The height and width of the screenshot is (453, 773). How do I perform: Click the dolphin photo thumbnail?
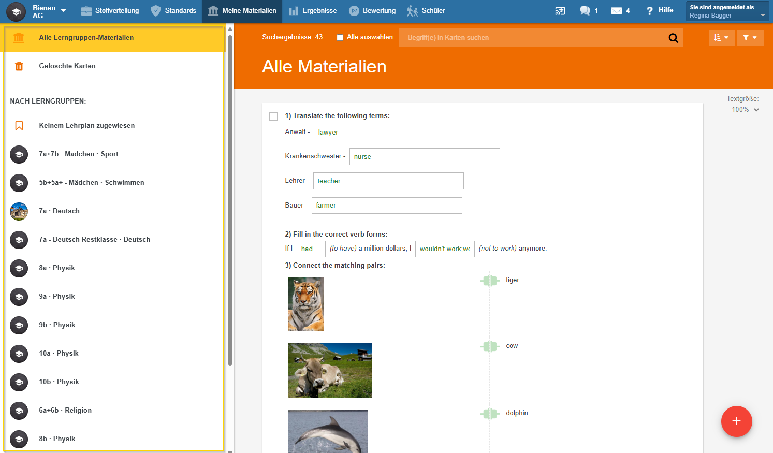[328, 431]
